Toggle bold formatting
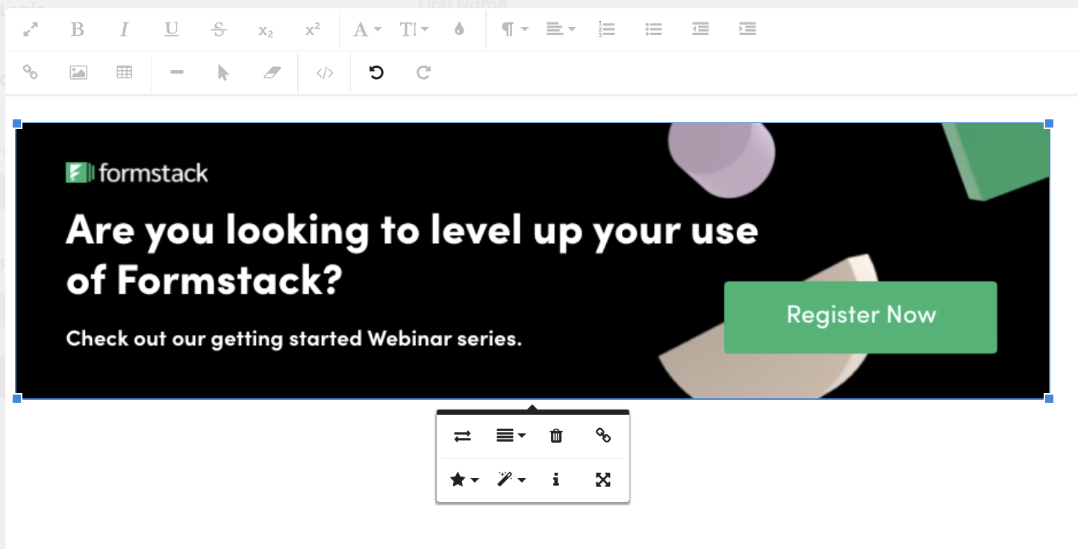 tap(77, 28)
